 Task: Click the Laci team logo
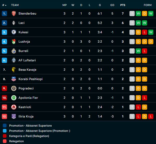pos(14,23)
